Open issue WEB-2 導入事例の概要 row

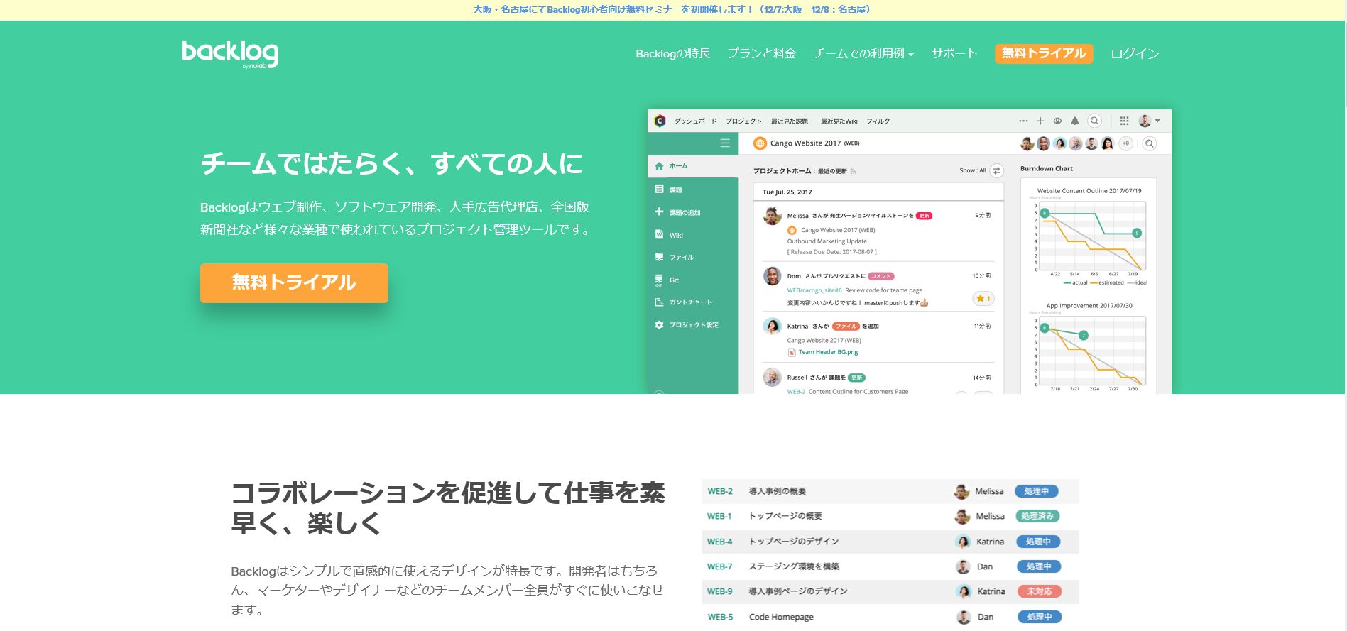(x=890, y=491)
